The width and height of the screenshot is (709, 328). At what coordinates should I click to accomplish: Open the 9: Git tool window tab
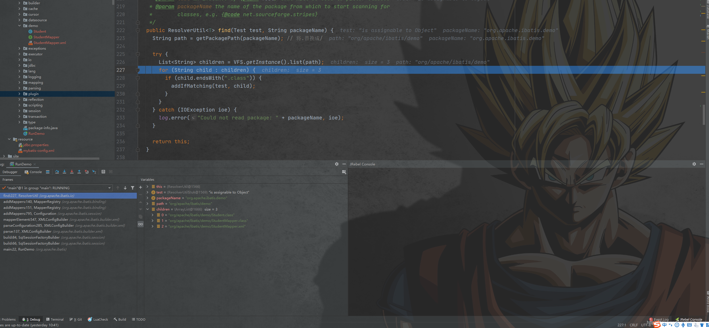coord(76,319)
